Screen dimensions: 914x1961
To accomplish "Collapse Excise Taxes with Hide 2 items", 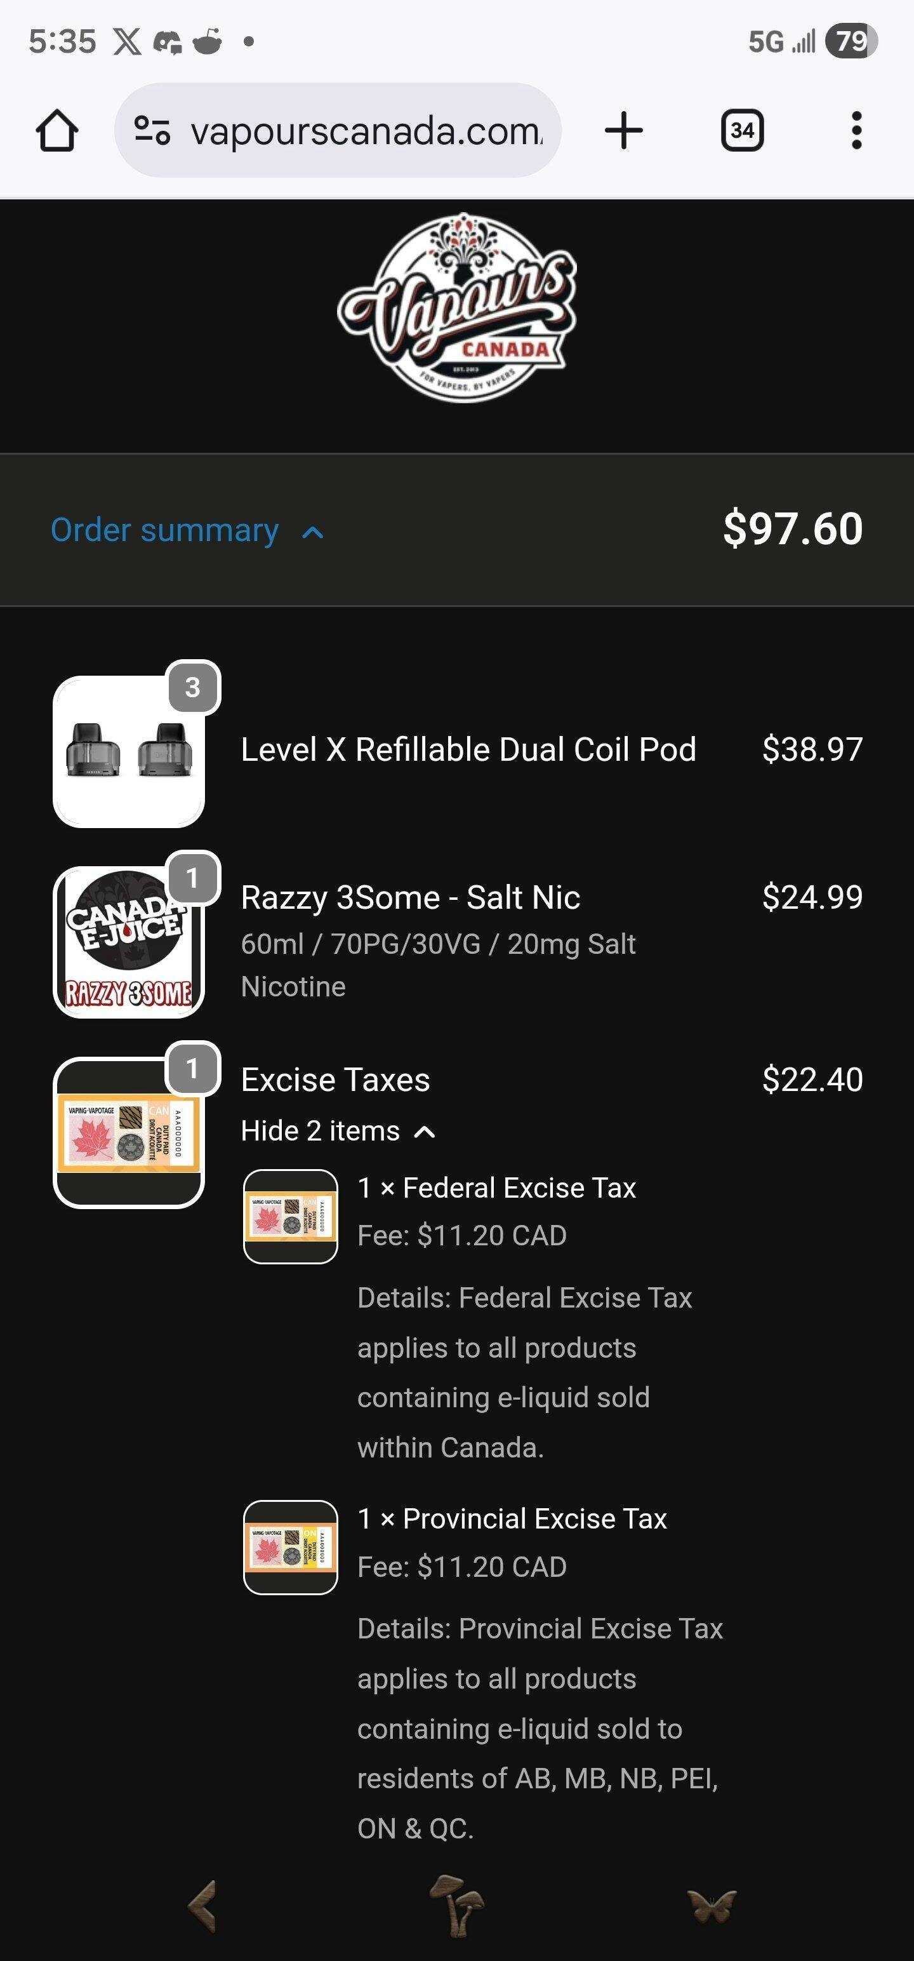I will (337, 1131).
